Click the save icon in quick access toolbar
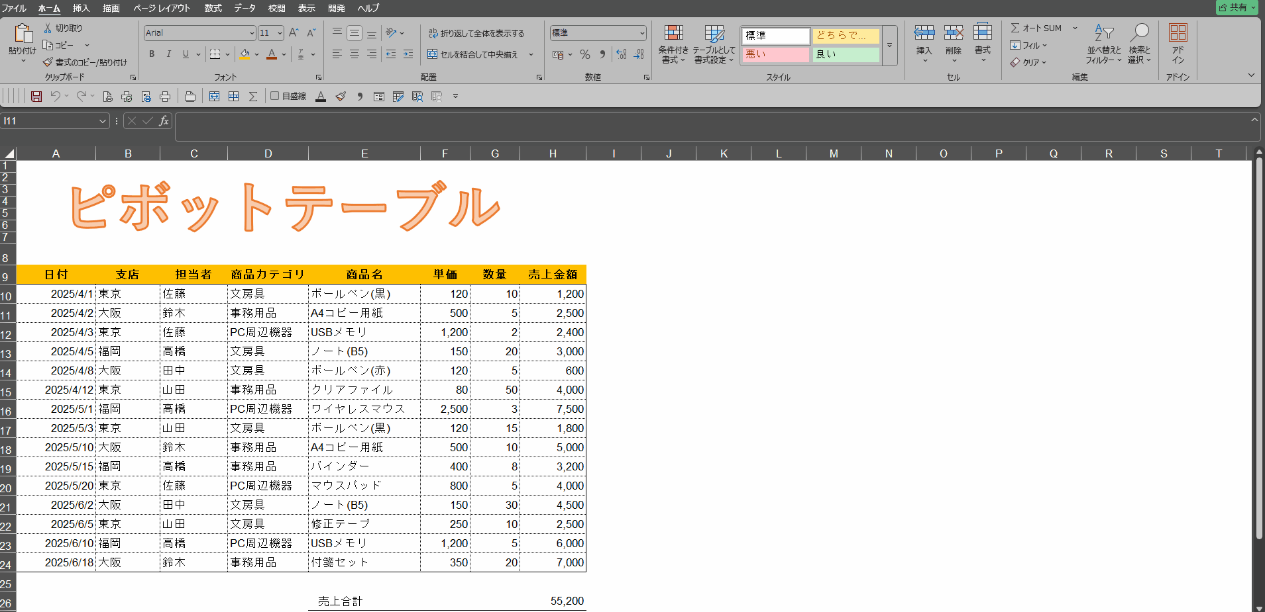 pyautogui.click(x=36, y=97)
